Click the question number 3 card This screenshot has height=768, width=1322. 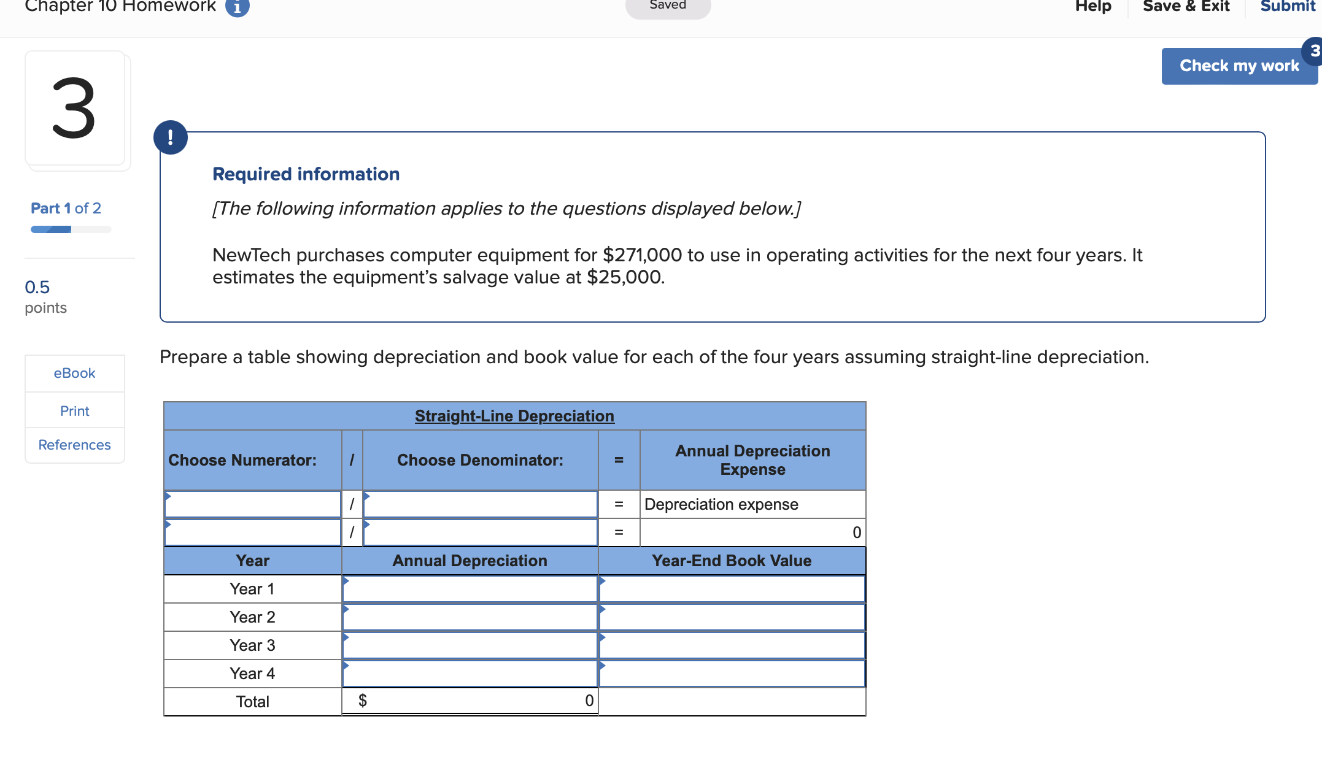[75, 109]
